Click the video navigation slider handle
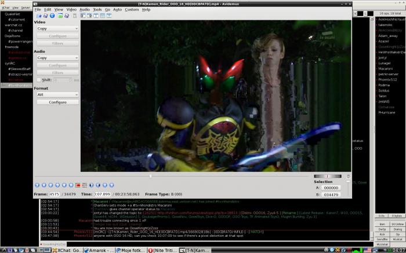The height and width of the screenshot is (253, 406). pos(150,176)
